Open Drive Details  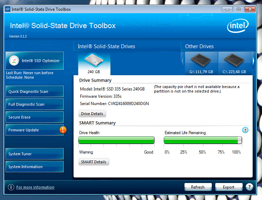92,114
